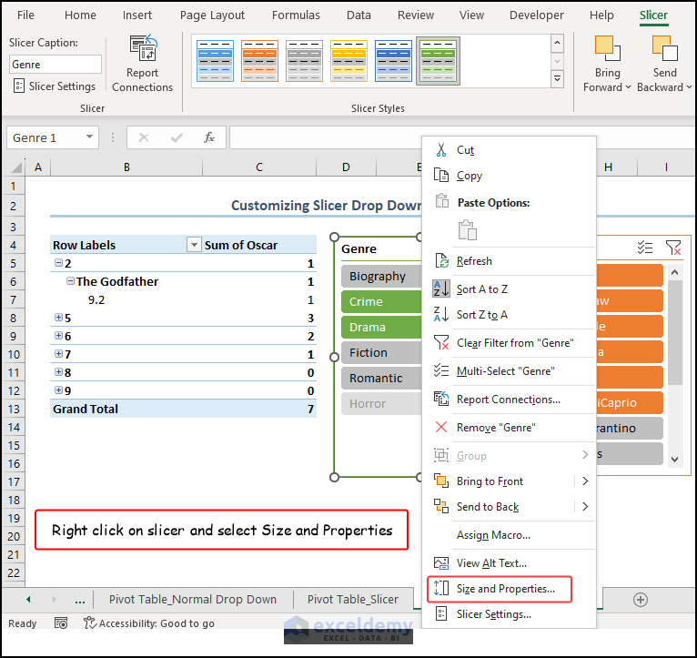
Task: Click Send to Back icon
Action: click(441, 506)
